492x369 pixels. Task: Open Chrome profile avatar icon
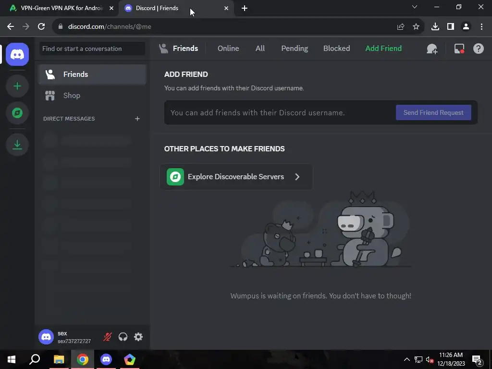point(466,27)
